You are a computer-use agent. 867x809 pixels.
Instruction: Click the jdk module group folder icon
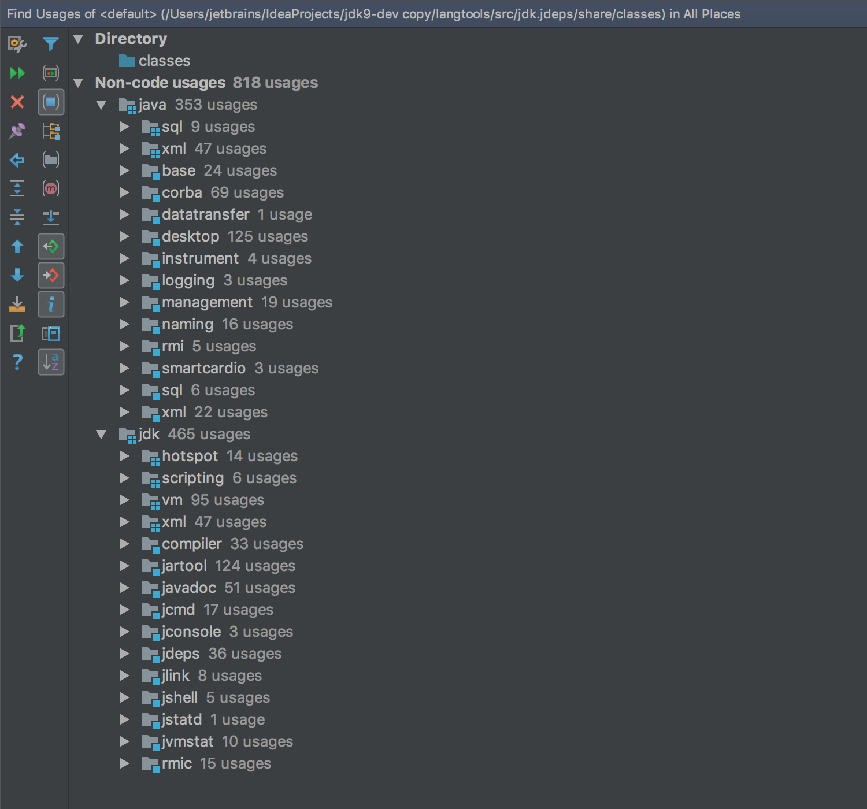coord(127,435)
